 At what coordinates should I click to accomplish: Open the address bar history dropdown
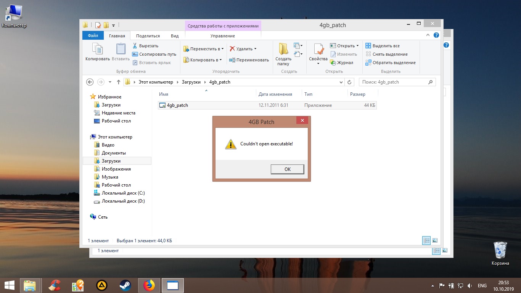click(x=341, y=82)
